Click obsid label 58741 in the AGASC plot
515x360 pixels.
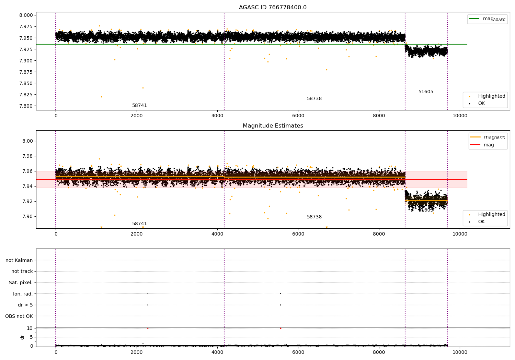pos(139,106)
